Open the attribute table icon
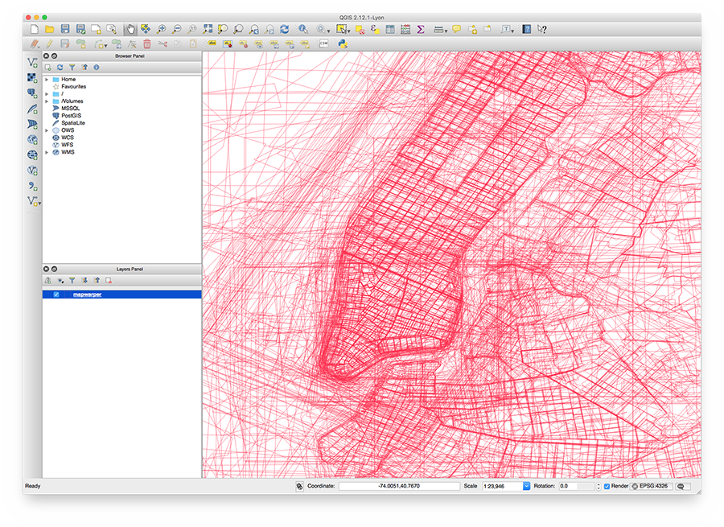Screen dimensions: 724x527 390,29
